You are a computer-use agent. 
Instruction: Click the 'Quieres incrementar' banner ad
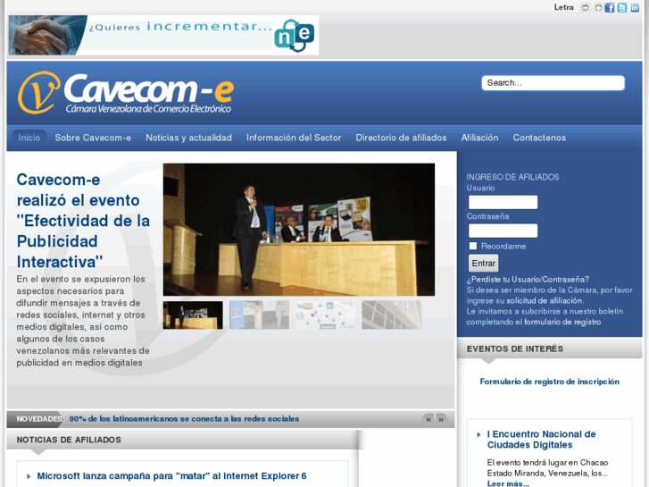click(x=163, y=35)
